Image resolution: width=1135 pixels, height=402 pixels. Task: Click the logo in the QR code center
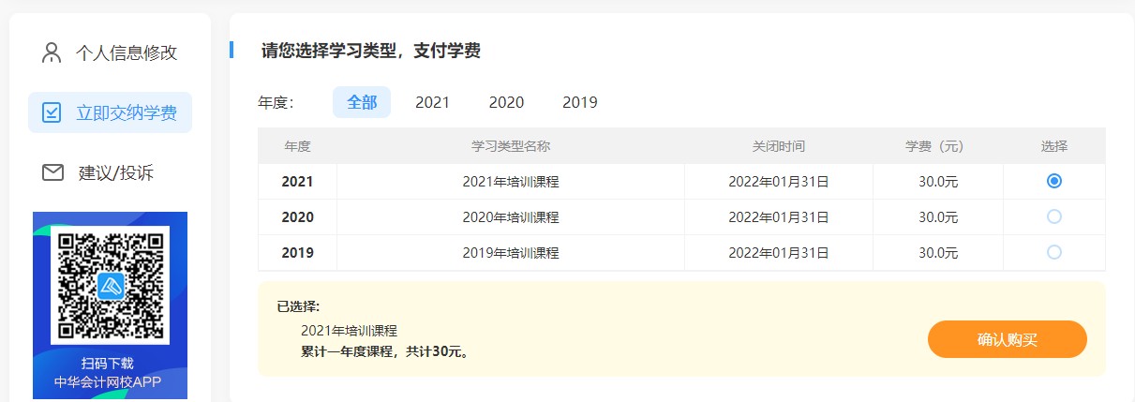(111, 286)
